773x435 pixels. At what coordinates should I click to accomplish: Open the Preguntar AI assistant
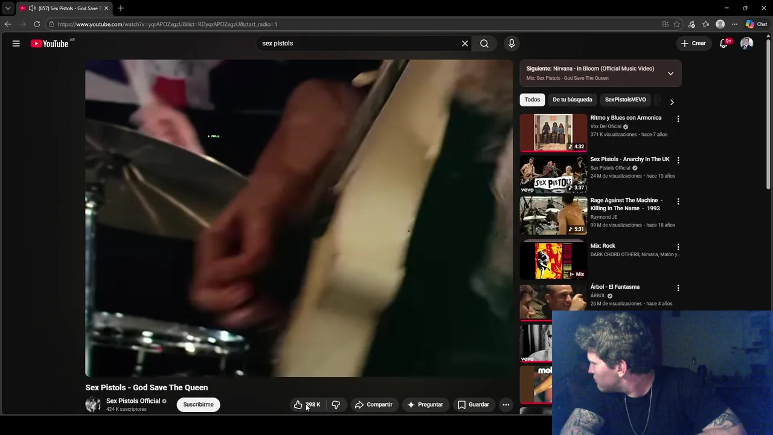426,405
